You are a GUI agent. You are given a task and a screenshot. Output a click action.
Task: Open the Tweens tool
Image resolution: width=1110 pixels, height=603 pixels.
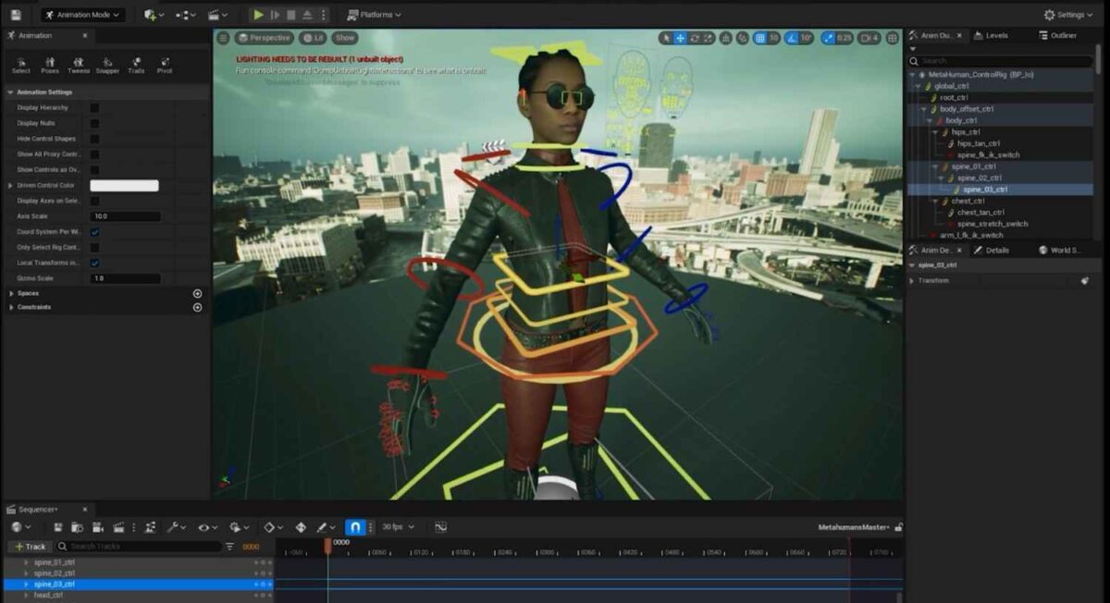click(x=79, y=64)
